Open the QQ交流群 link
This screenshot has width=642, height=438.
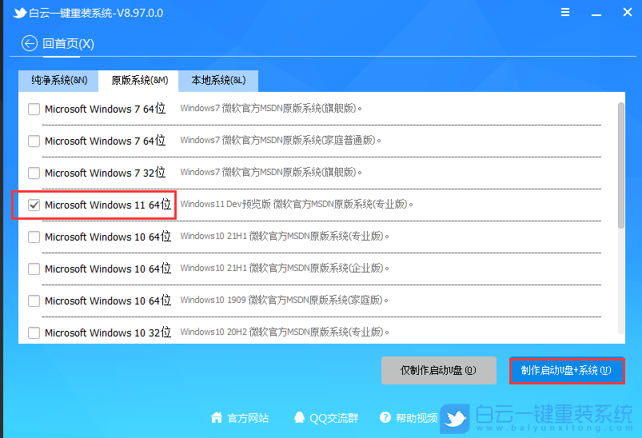[x=333, y=418]
